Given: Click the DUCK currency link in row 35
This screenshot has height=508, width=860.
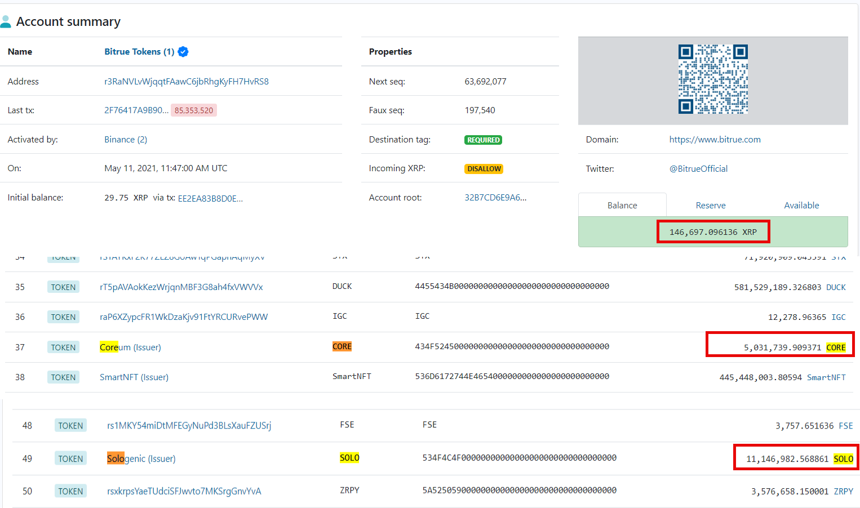Looking at the screenshot, I should pyautogui.click(x=836, y=287).
